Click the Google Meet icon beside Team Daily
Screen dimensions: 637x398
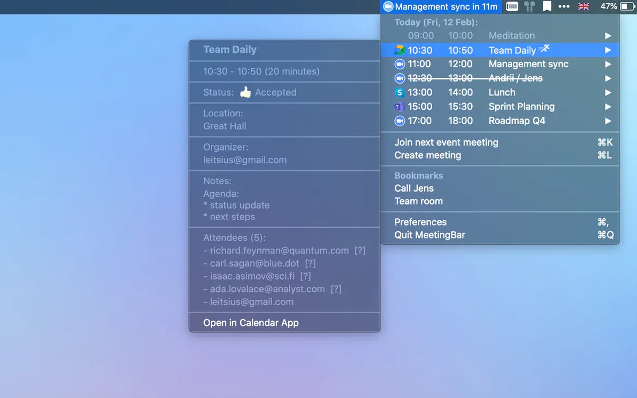(x=400, y=50)
